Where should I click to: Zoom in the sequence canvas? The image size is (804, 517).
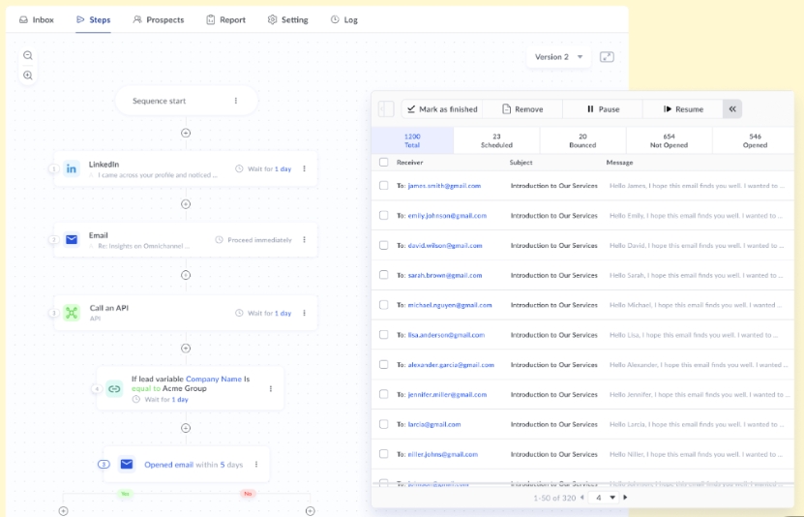28,76
